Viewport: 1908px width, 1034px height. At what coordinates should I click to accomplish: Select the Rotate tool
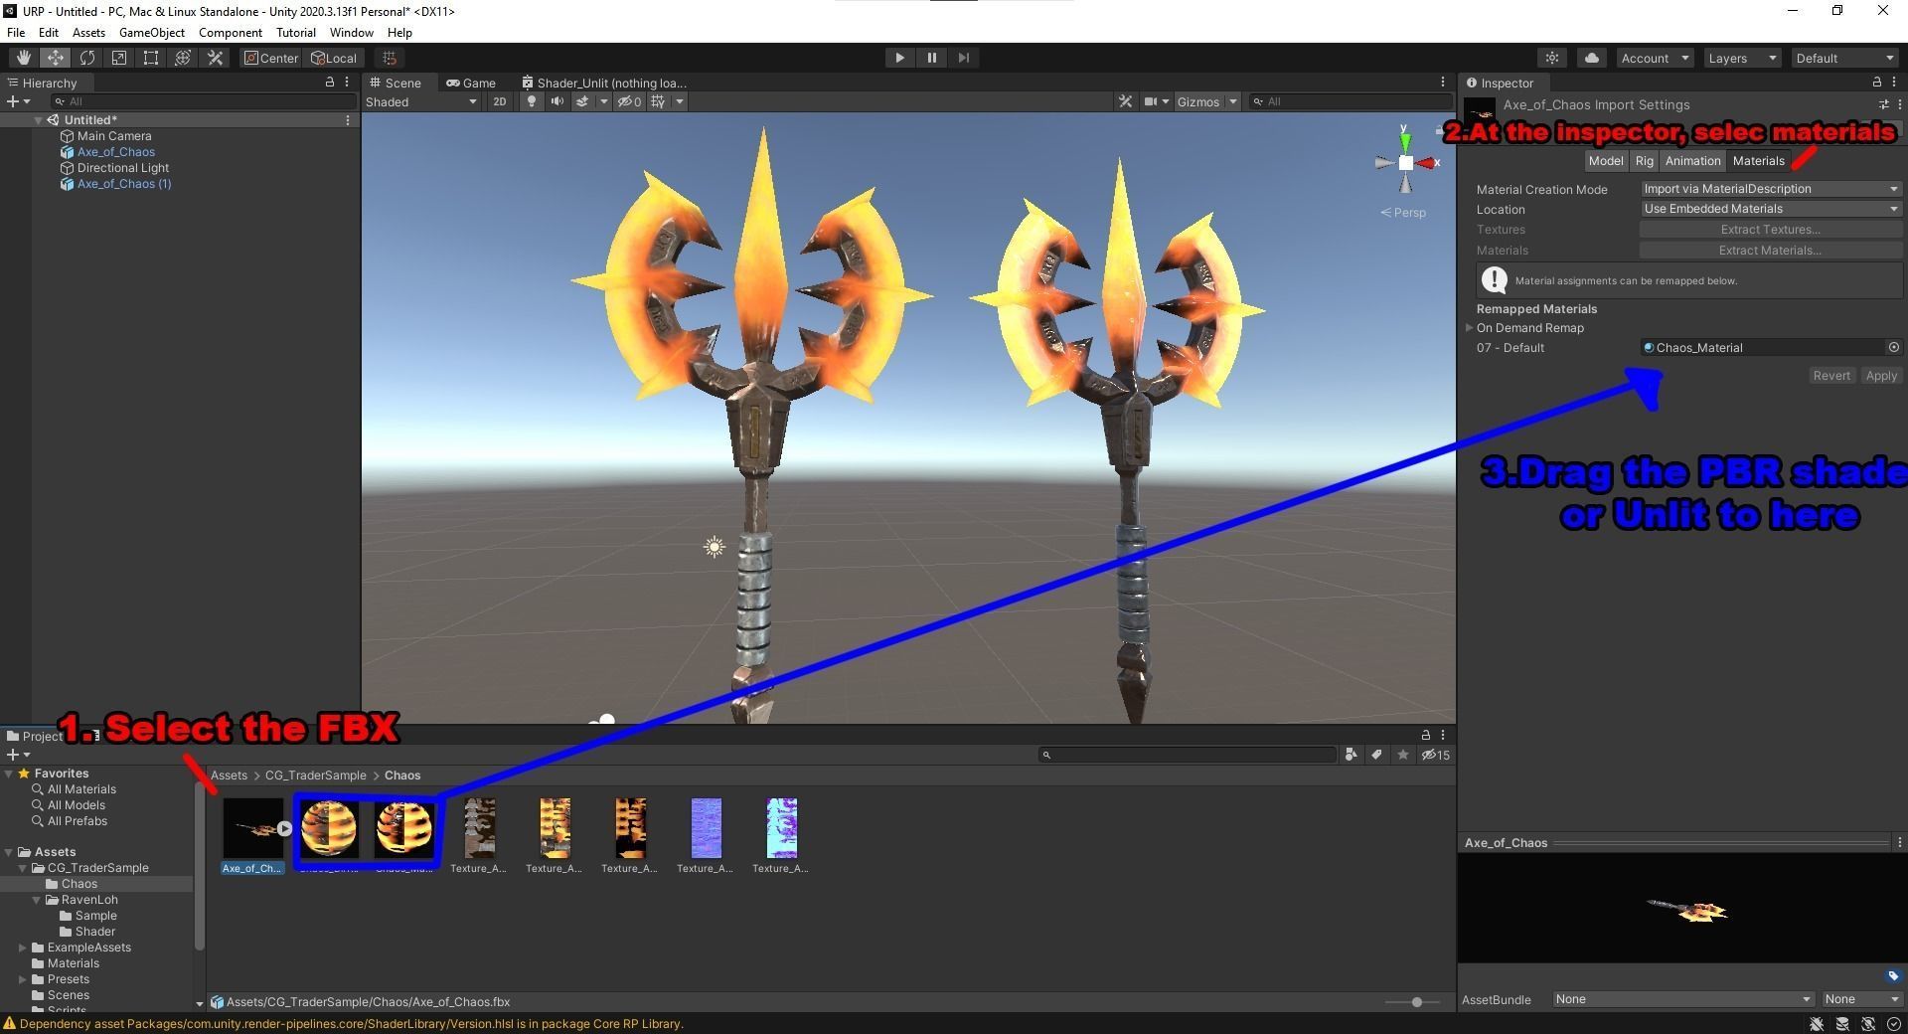coord(87,58)
